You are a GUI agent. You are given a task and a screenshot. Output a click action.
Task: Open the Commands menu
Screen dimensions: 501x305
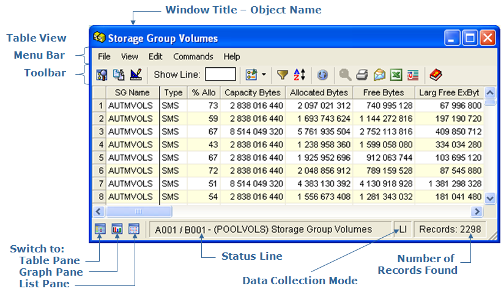[x=193, y=56]
